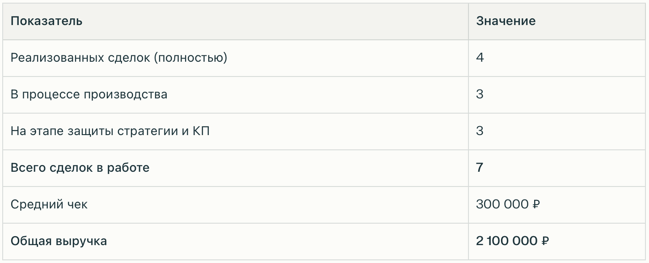Click the ruble sign after 300 000
Image resolution: width=649 pixels, height=263 pixels.
tap(536, 205)
